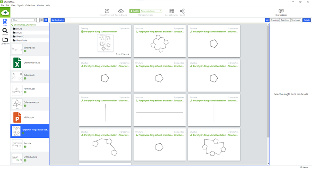
Task: Open the CD_20 folder
Action: point(30,32)
